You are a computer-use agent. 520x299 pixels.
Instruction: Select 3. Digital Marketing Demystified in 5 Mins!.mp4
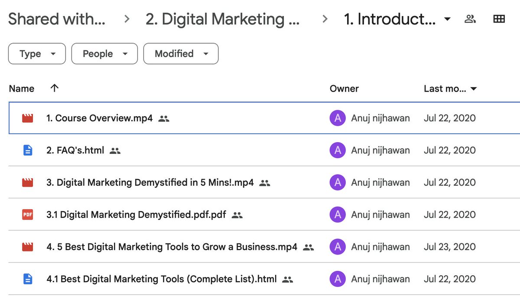tap(150, 182)
